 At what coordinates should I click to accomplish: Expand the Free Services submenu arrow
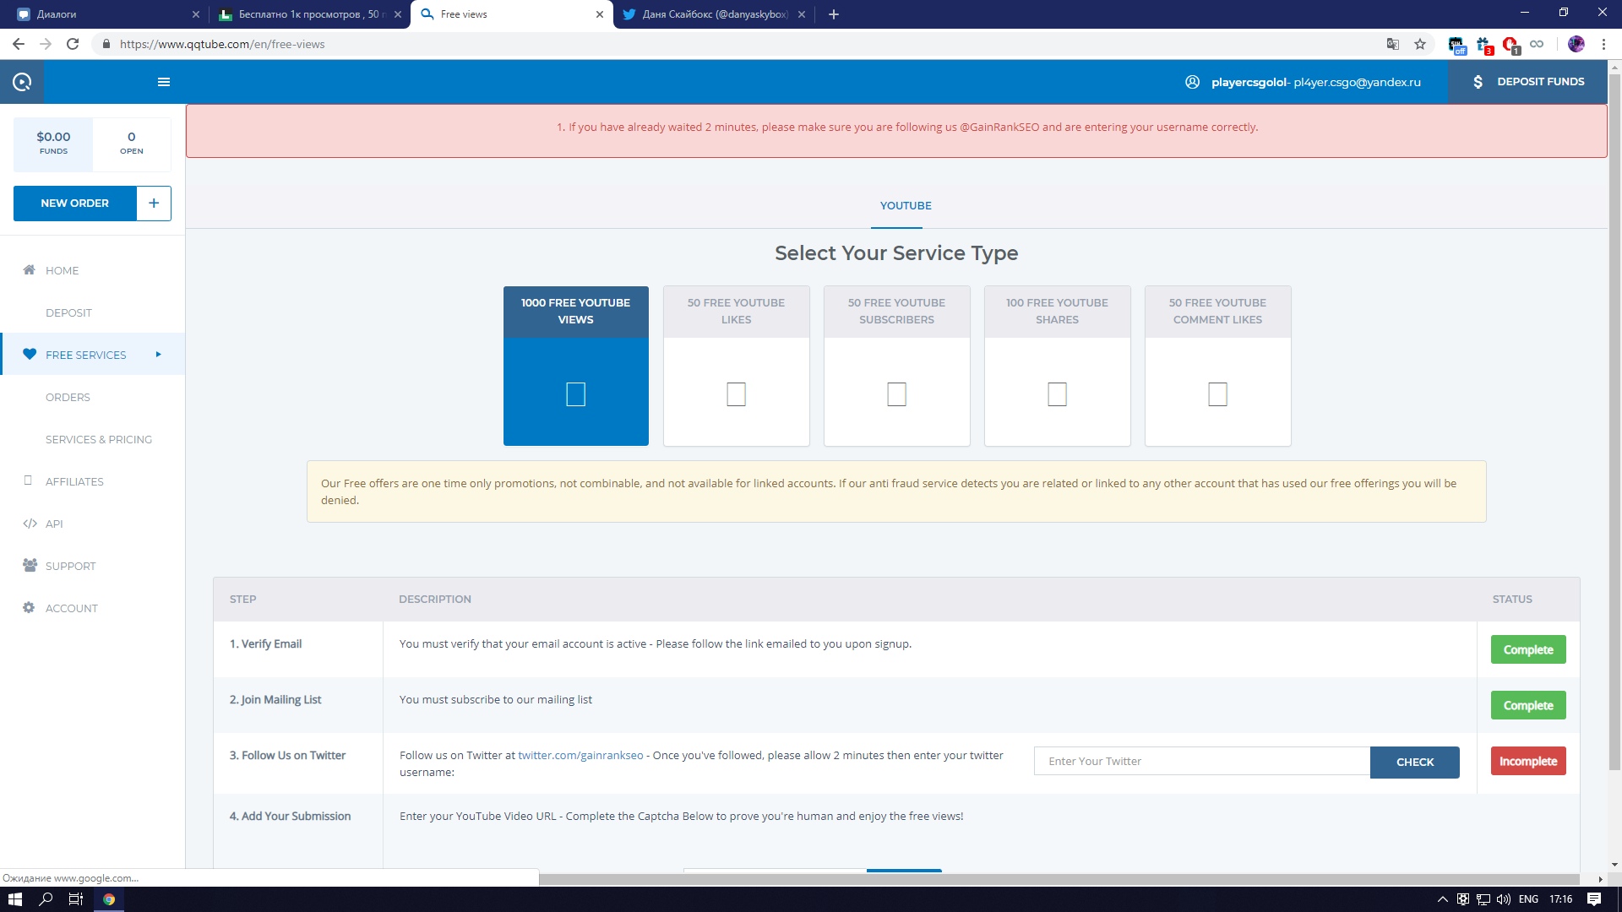tap(158, 355)
